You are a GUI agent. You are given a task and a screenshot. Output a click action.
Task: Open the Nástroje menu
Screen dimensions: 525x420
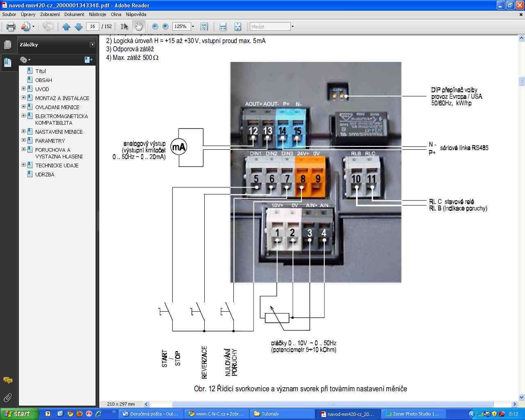click(97, 14)
